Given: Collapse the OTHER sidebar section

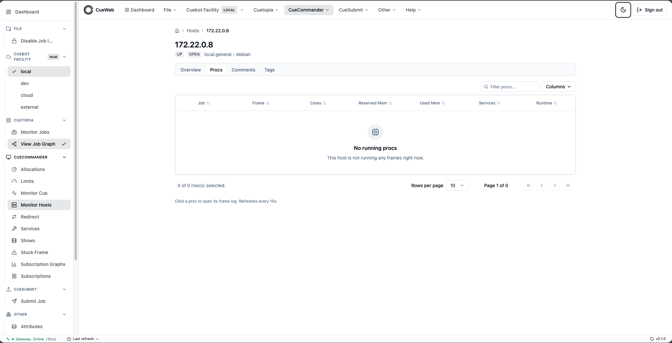Looking at the screenshot, I should tap(37, 314).
